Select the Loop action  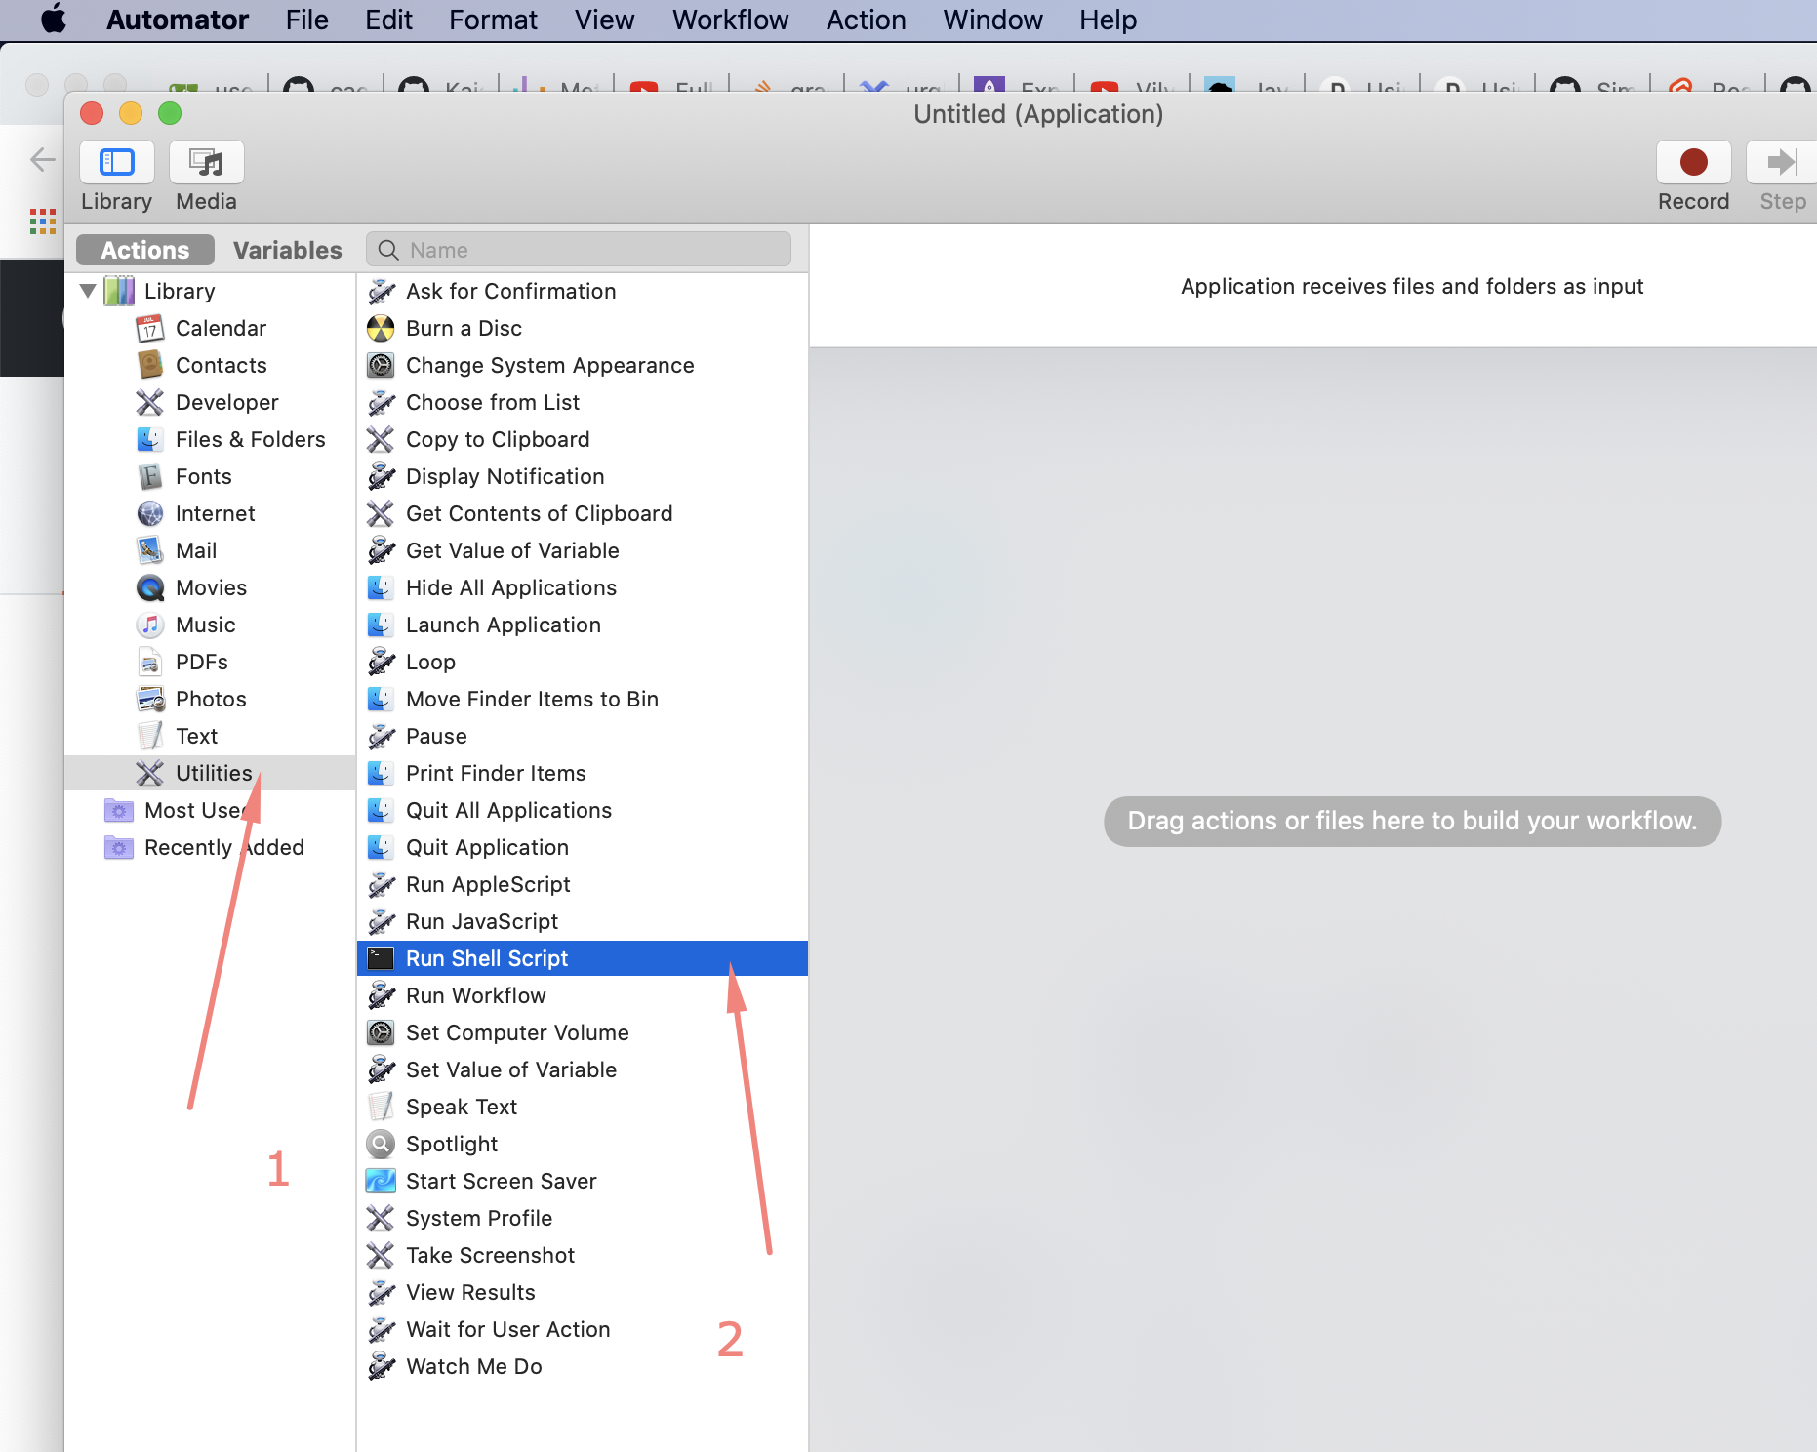tap(583, 662)
